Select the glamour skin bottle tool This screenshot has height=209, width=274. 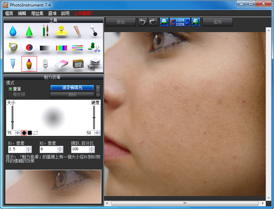29,64
